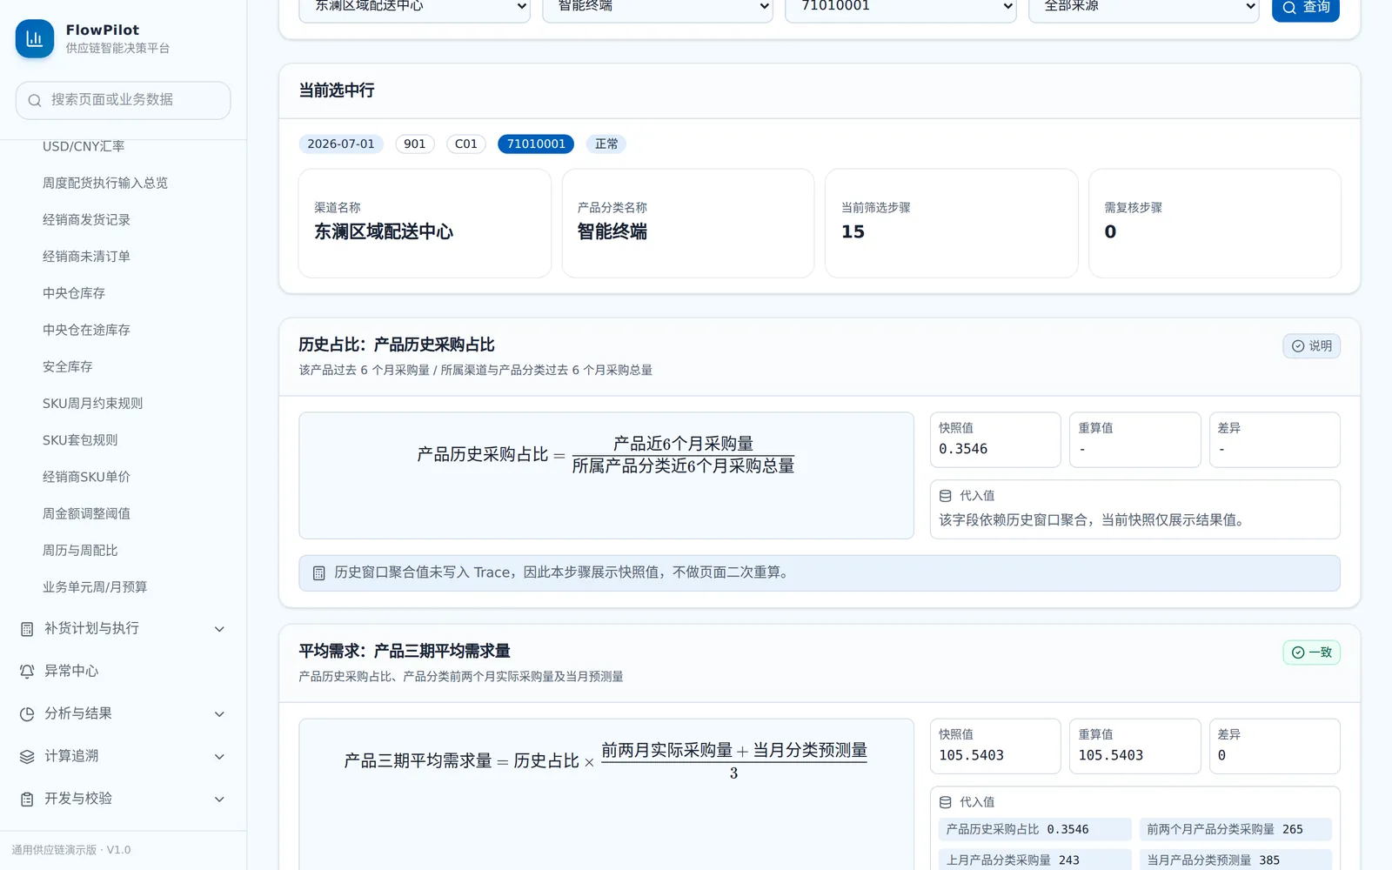The image size is (1392, 870).
Task: Open 经销商SKU单价 page
Action: (86, 477)
